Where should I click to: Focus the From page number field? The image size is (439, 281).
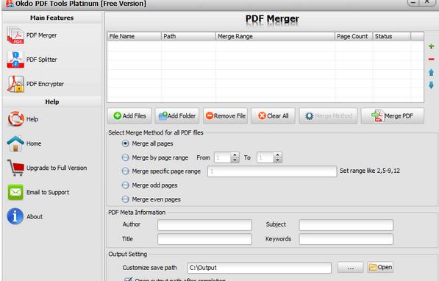click(223, 157)
